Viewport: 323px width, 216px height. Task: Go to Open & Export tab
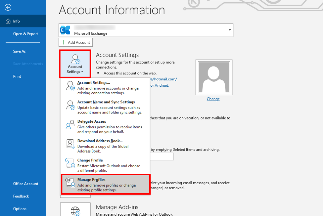pos(25,34)
